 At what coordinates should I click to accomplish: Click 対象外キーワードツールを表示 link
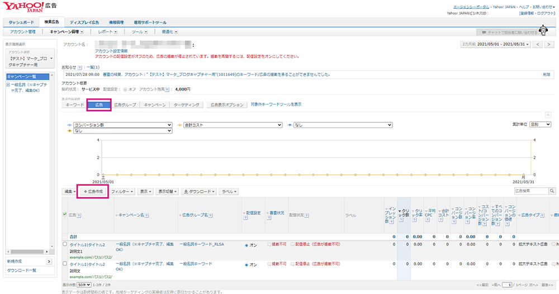point(276,105)
